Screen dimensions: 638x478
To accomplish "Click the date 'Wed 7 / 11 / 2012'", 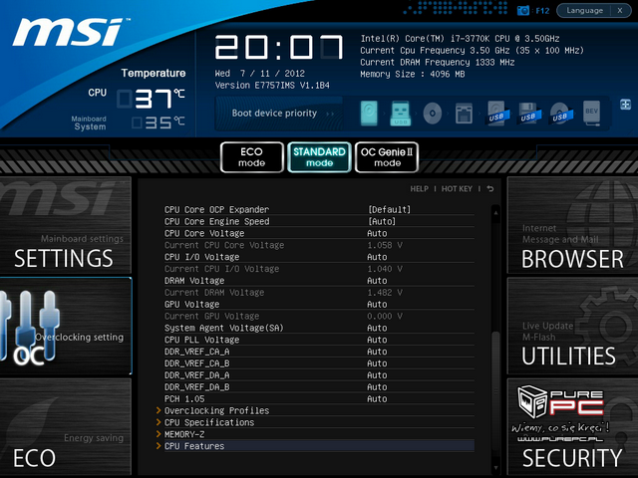I will (259, 74).
